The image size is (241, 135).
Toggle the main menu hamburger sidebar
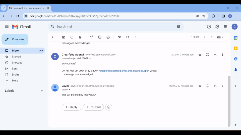click(7, 26)
